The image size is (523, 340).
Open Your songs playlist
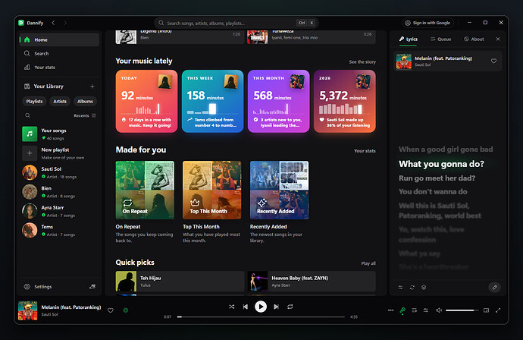coord(59,134)
